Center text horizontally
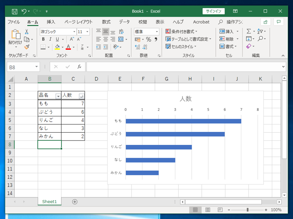The width and height of the screenshot is (293, 219). (x=106, y=39)
